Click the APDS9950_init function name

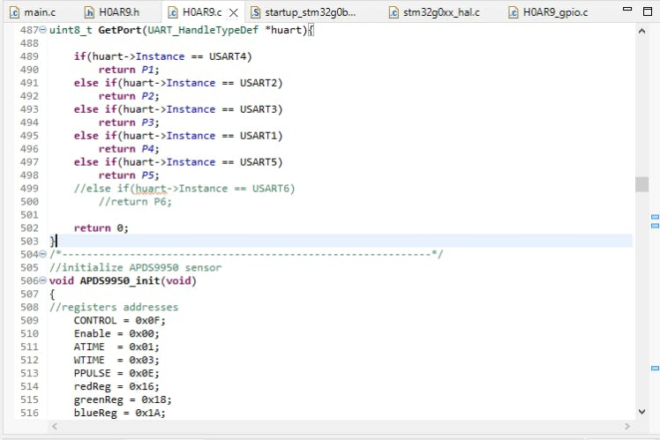click(114, 281)
